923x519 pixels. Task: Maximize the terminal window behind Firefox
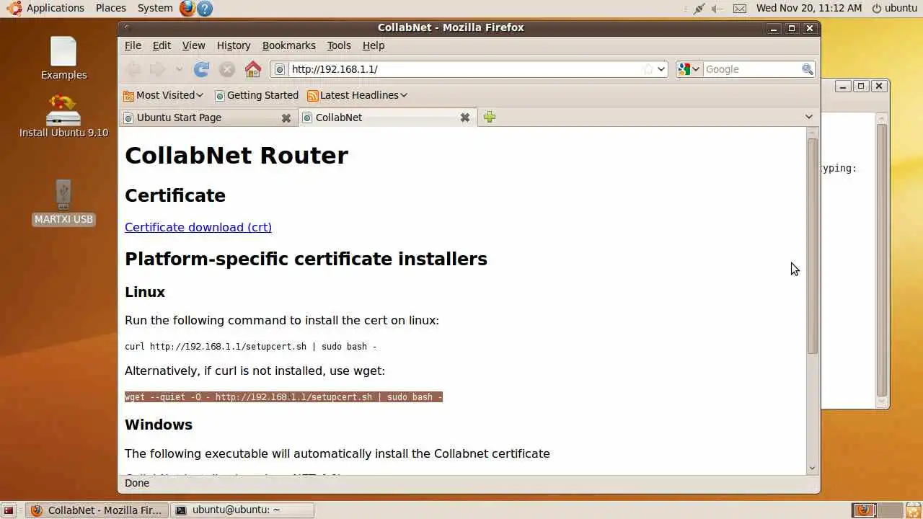tap(860, 86)
